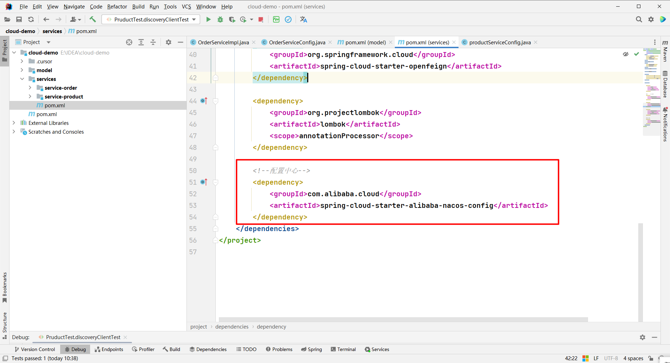Open the Refactor menu
Screen dimensions: 670x363
[117, 7]
